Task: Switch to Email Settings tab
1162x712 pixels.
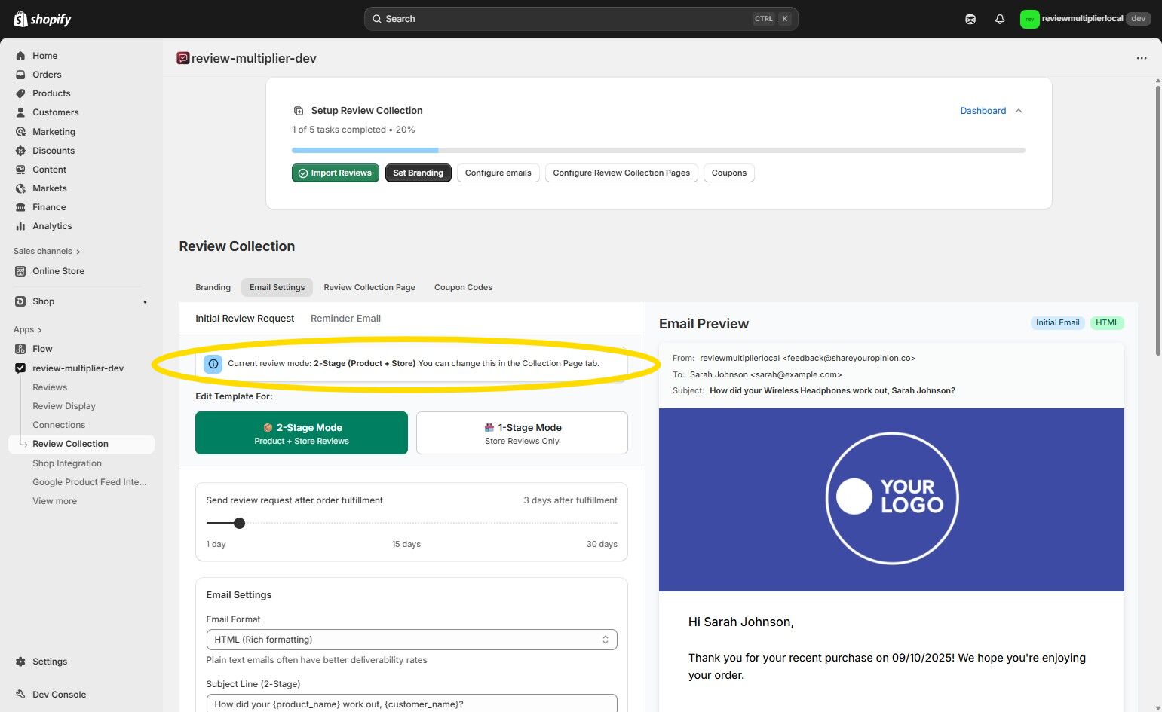Action: click(x=277, y=287)
